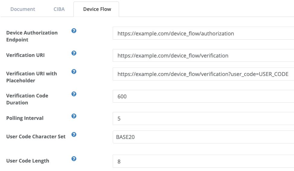Switch to the Document tab
294x171 pixels.
pos(23,9)
